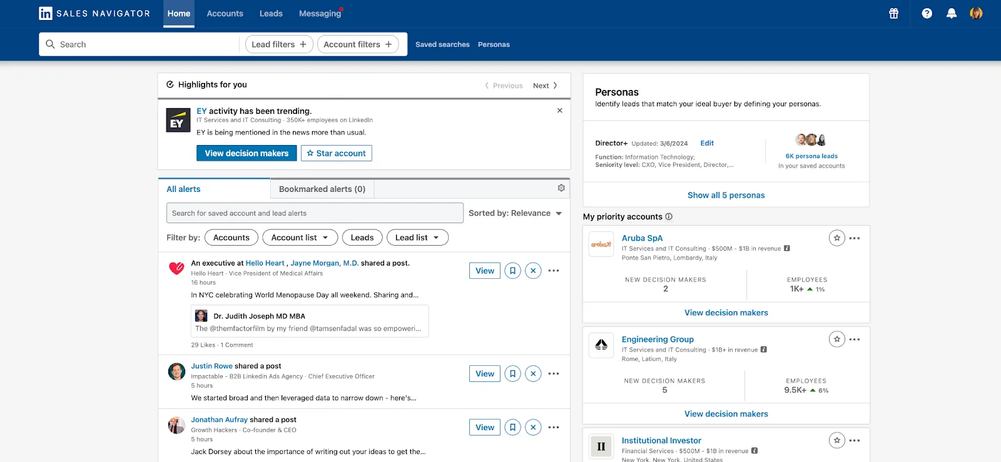Change the Sorted by Relevance dropdown
This screenshot has height=462, width=1001.
tap(515, 213)
